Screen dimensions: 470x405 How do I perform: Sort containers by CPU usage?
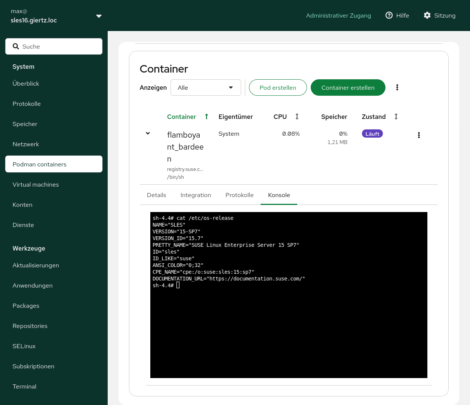(297, 117)
